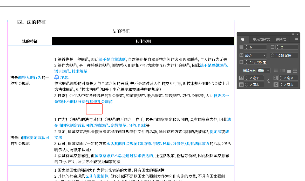Click the row height icon beside 最少

coord(241,55)
